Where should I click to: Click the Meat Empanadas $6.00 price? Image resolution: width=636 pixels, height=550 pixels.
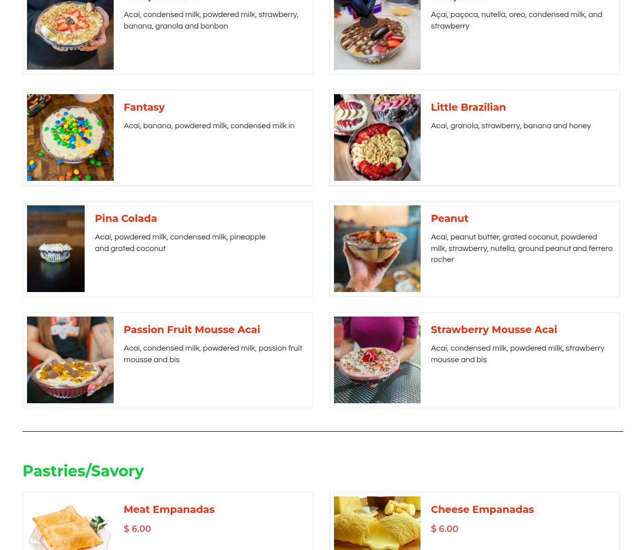coord(137,529)
